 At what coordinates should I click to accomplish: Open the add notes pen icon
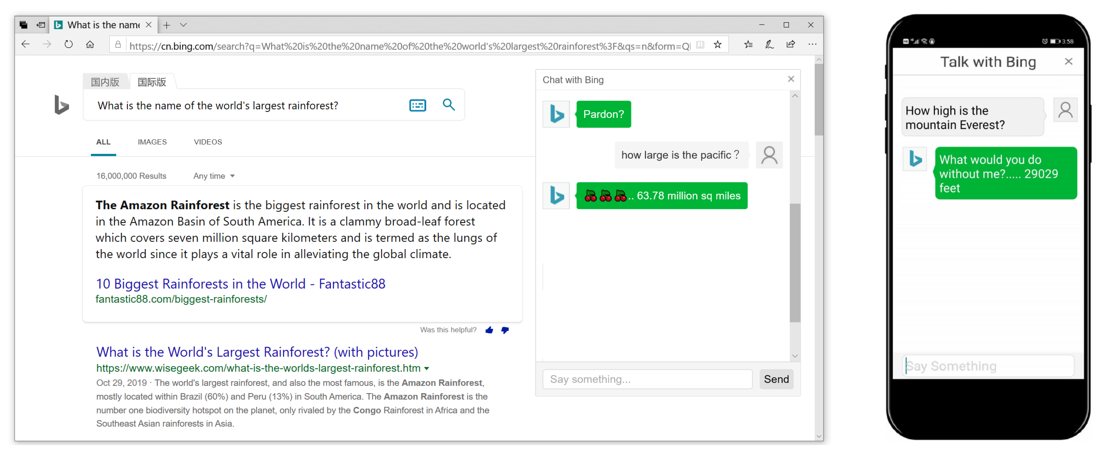pyautogui.click(x=769, y=44)
